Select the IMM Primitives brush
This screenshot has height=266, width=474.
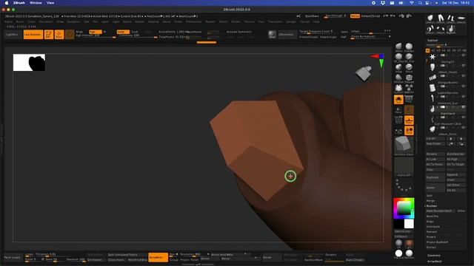tap(409, 89)
